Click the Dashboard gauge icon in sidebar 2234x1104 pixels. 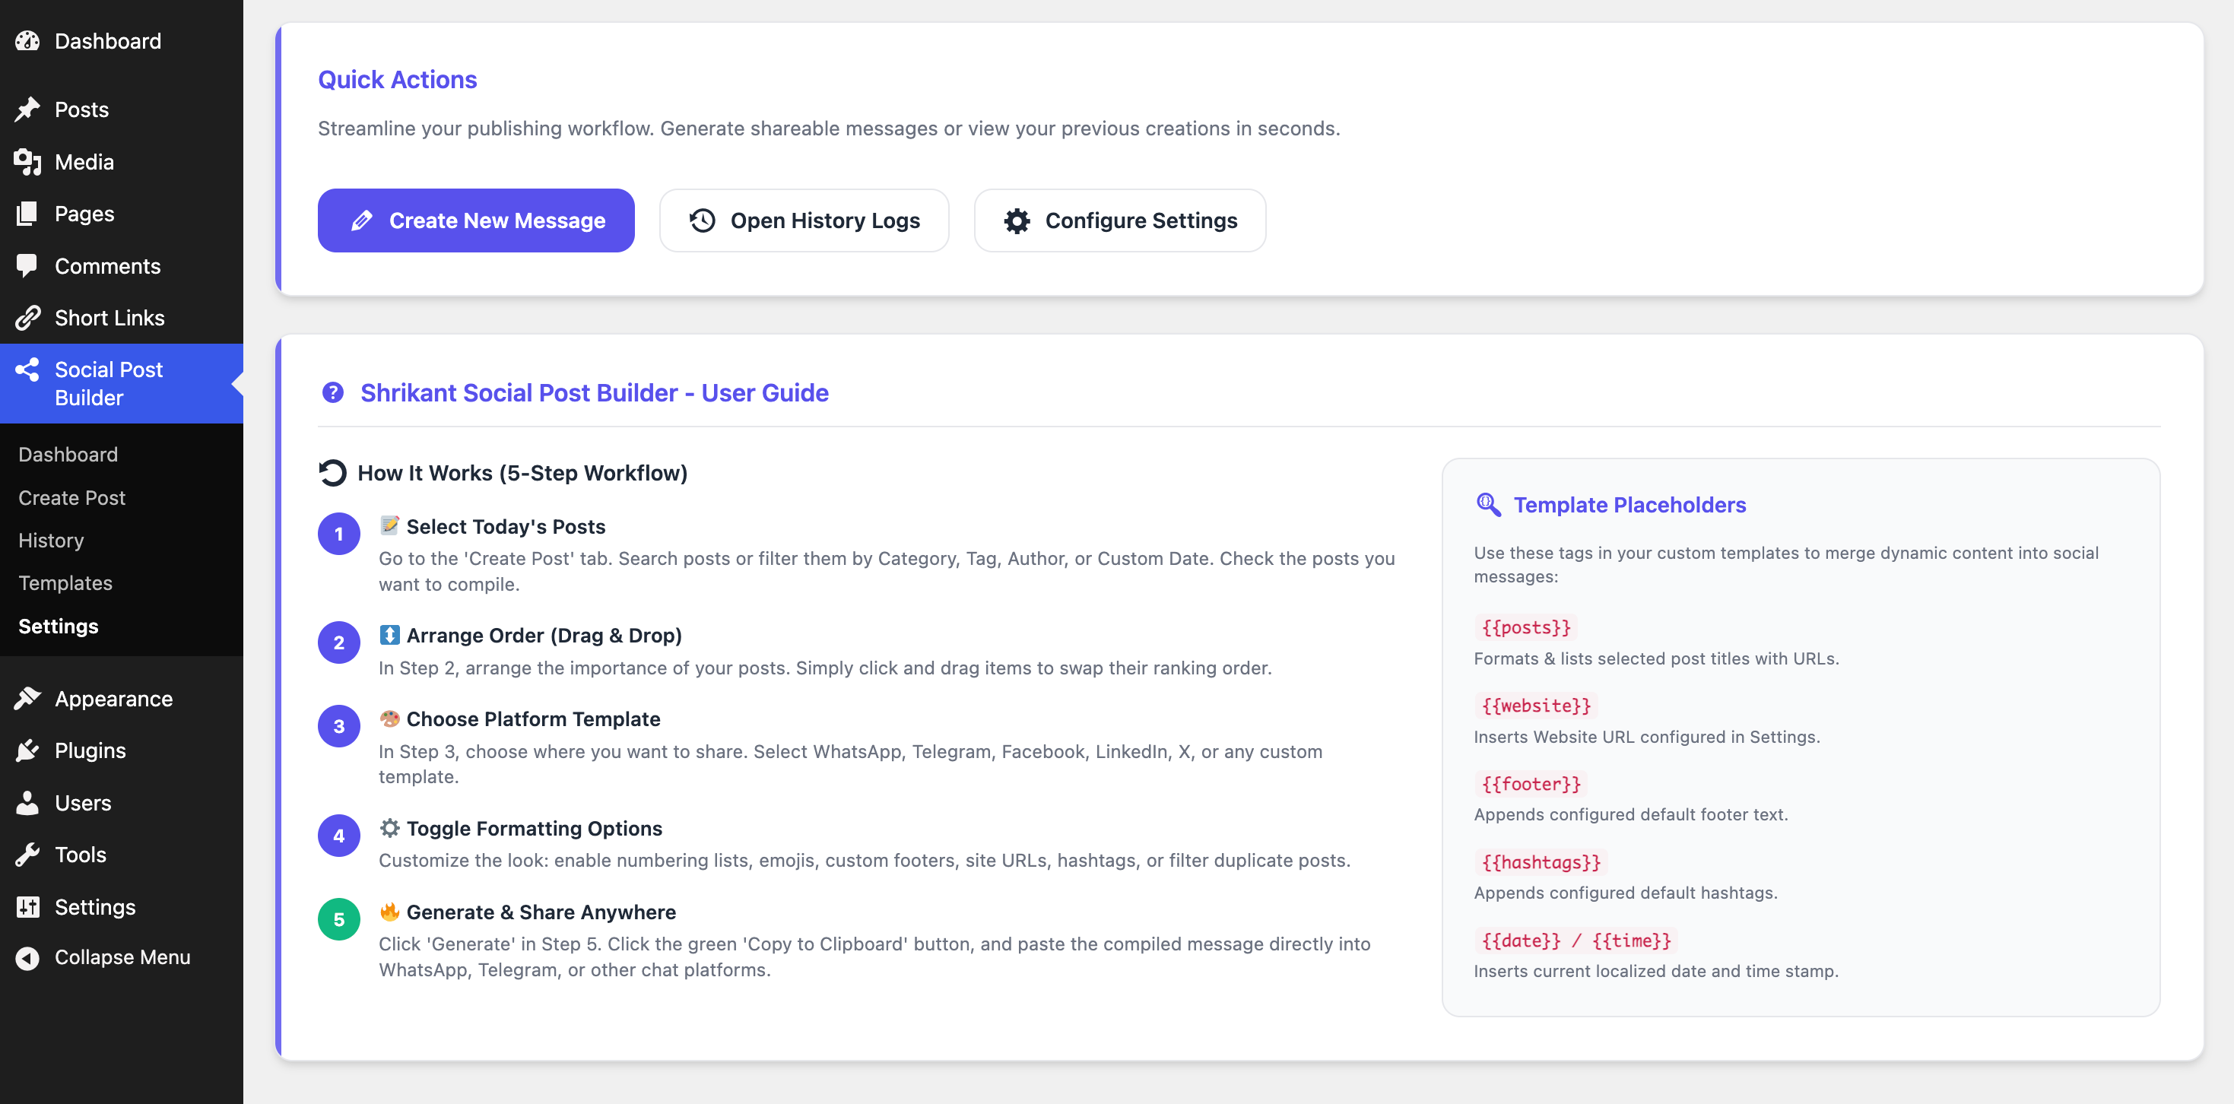(x=27, y=41)
